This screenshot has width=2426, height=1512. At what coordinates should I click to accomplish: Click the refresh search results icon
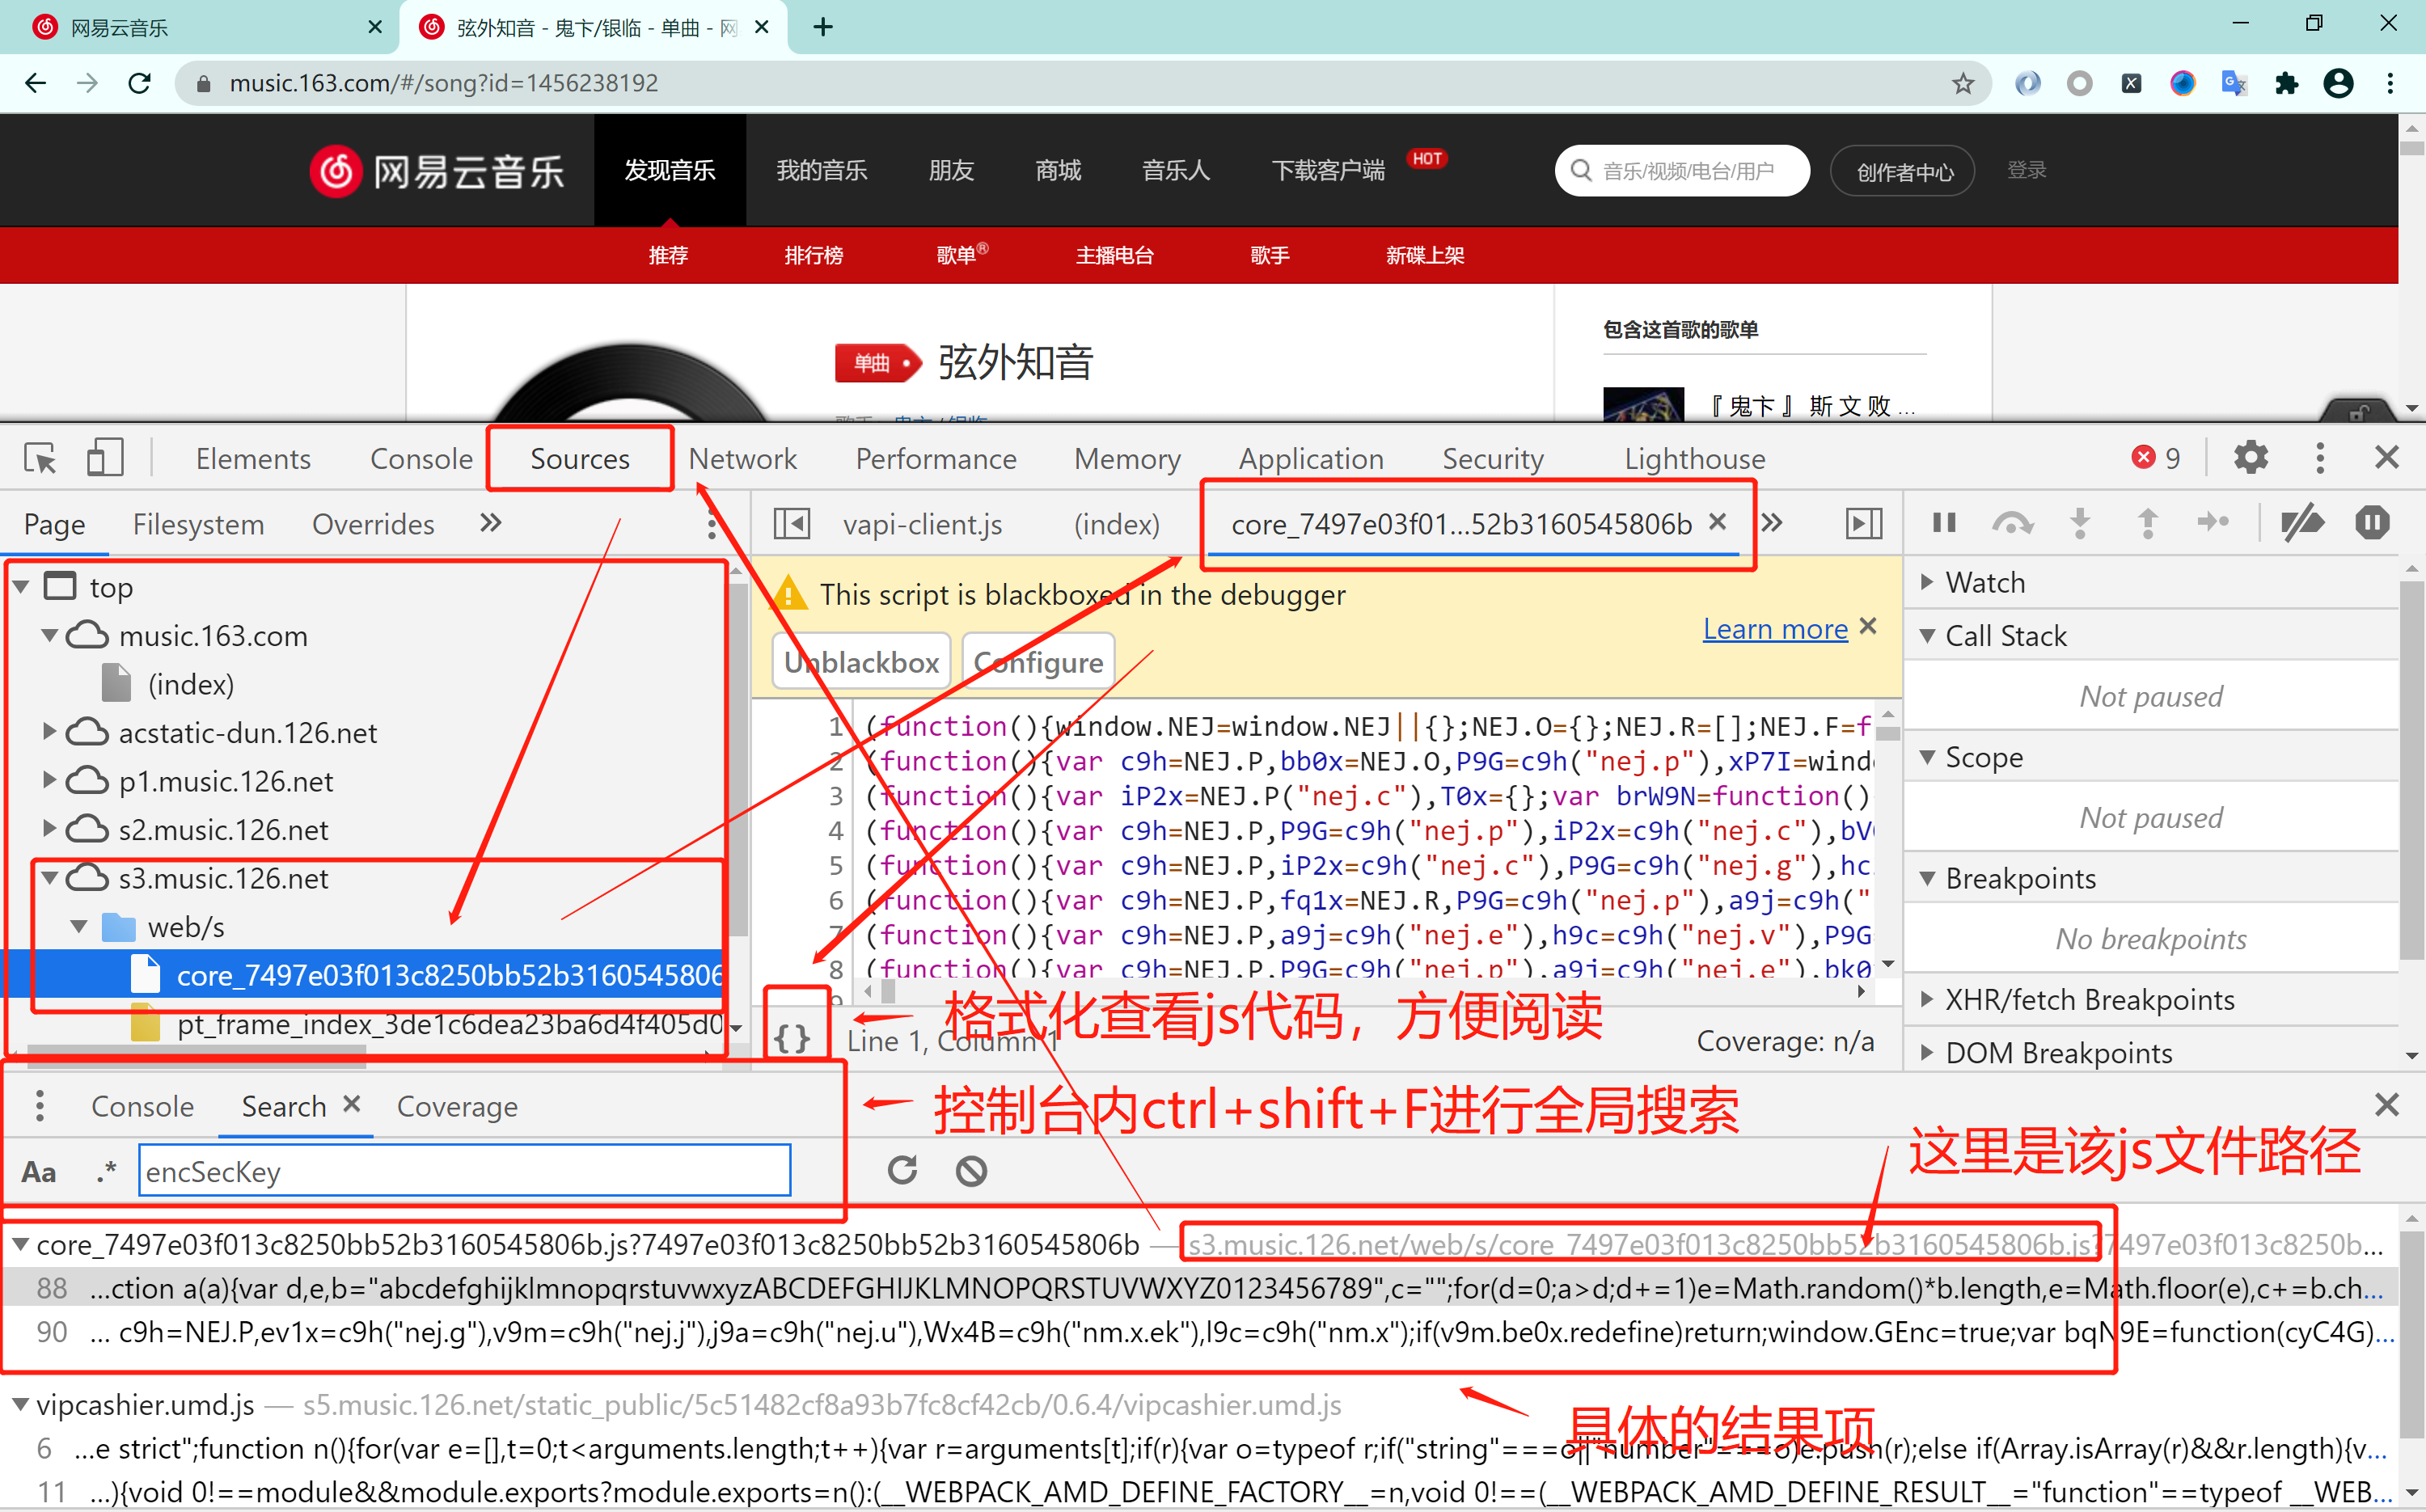pos(902,1170)
